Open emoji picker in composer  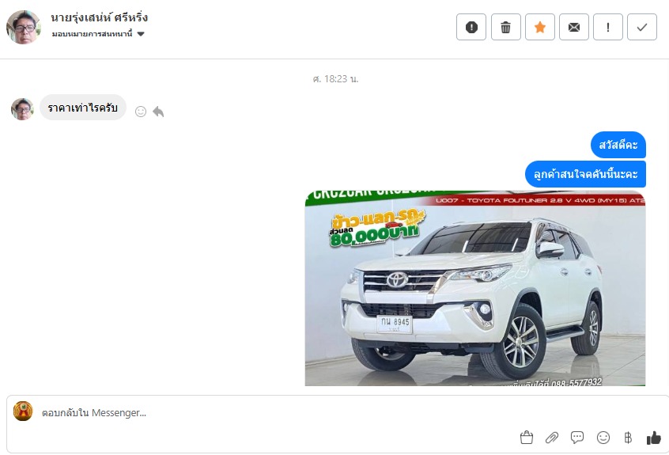coord(603,438)
